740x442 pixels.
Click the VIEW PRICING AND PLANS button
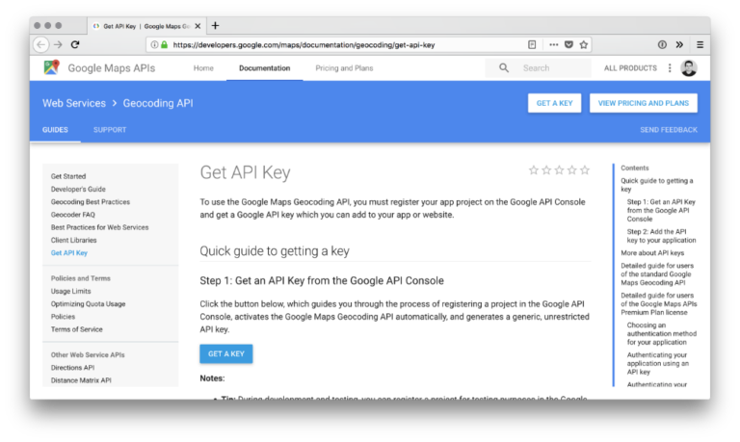pos(644,103)
